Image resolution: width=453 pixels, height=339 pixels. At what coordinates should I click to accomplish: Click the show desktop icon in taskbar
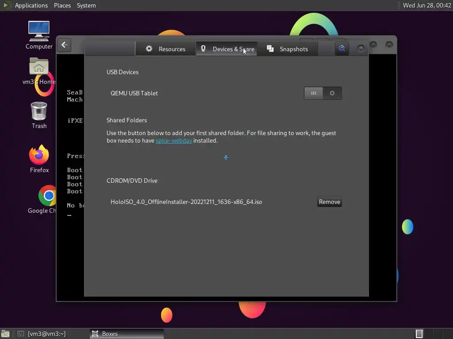[x=5, y=334]
